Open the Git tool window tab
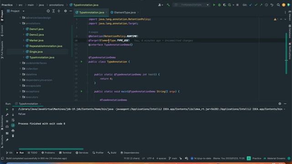Image resolution: width=292 pixels, height=164 pixels. [x=9, y=153]
